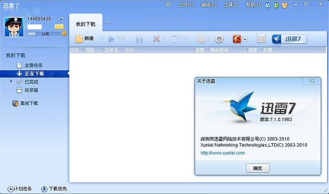Open the 文件(F) menu
Viewport: 329px width, 194px height.
coord(186,5)
